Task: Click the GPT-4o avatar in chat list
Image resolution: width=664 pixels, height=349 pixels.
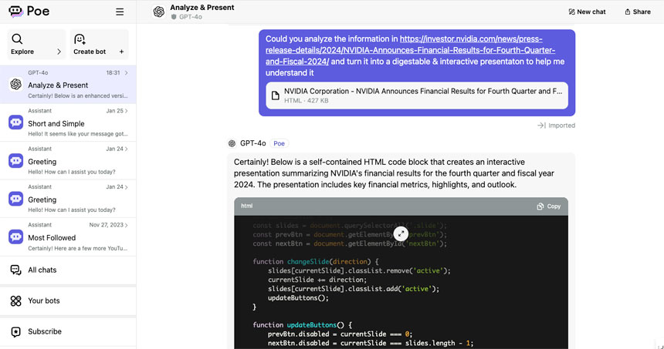Action: click(x=15, y=84)
